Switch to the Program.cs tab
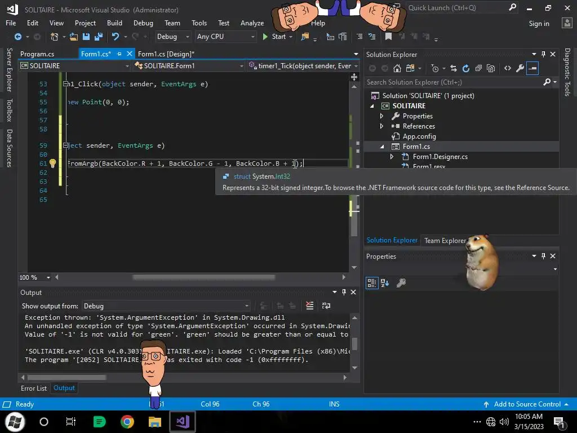This screenshot has height=433, width=577. (x=37, y=54)
